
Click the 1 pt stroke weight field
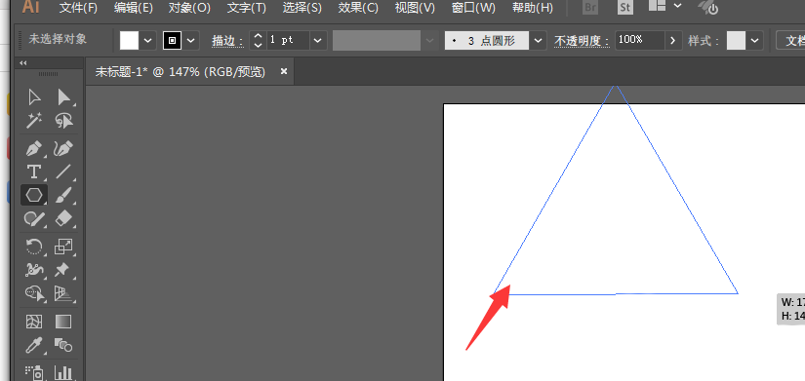coord(288,41)
